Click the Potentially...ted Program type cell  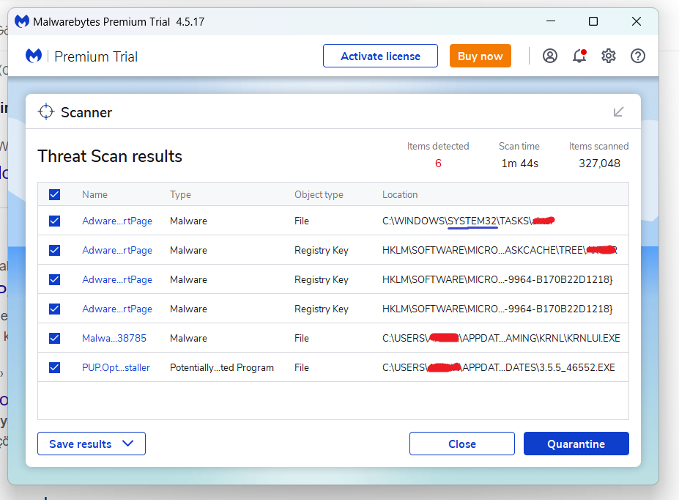tap(222, 367)
